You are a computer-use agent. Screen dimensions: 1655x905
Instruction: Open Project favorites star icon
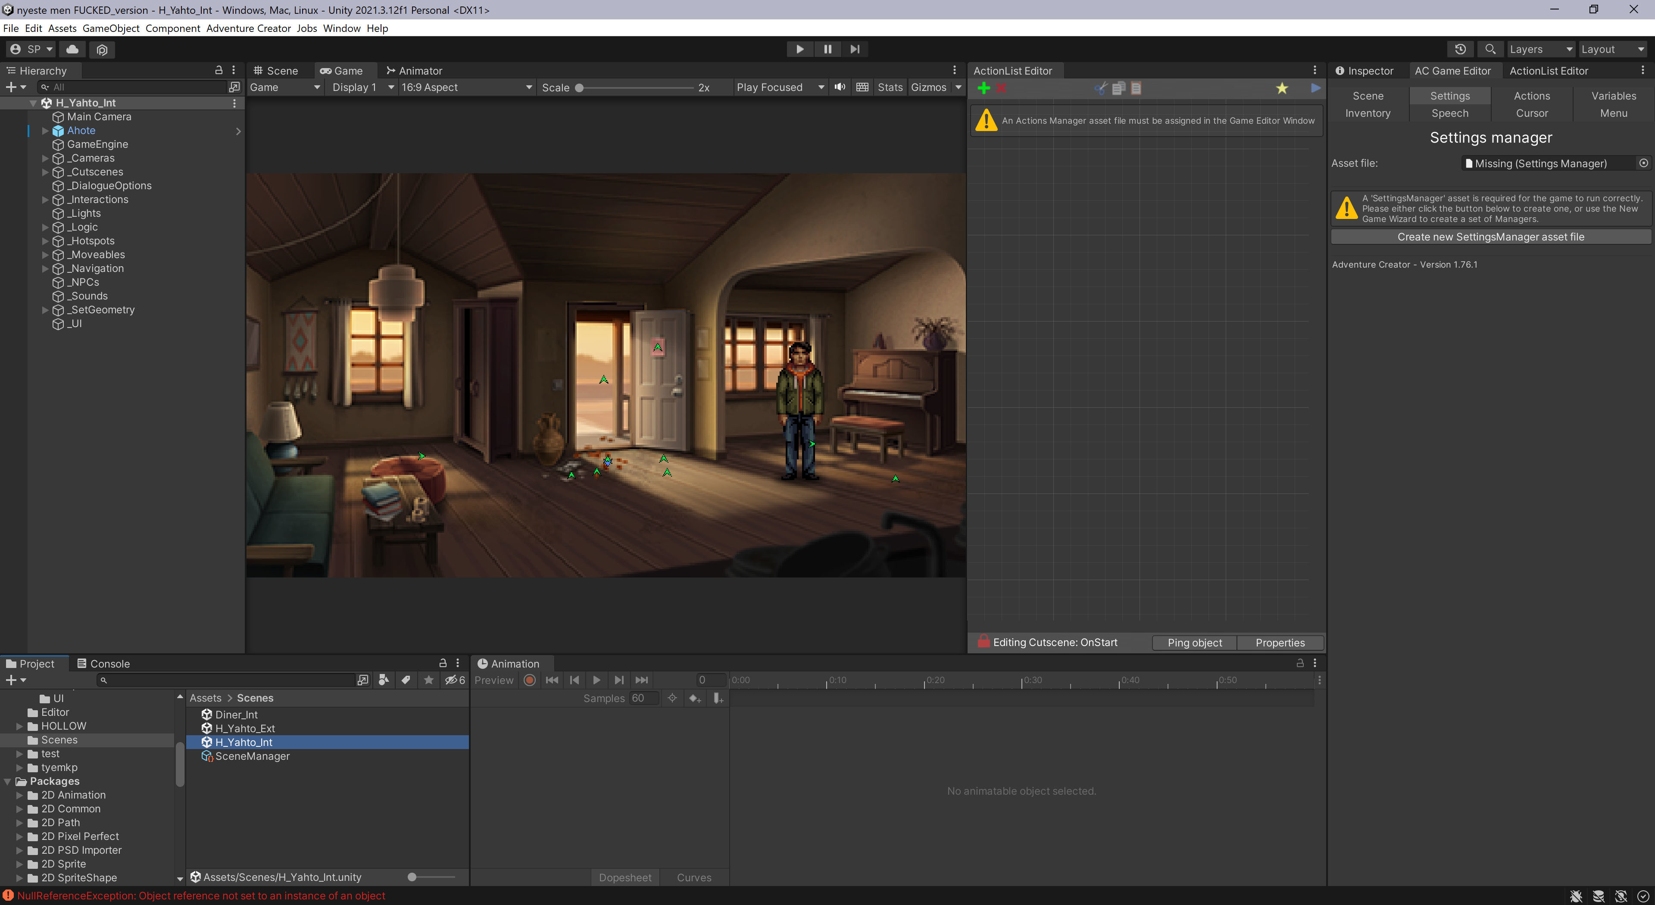(428, 680)
